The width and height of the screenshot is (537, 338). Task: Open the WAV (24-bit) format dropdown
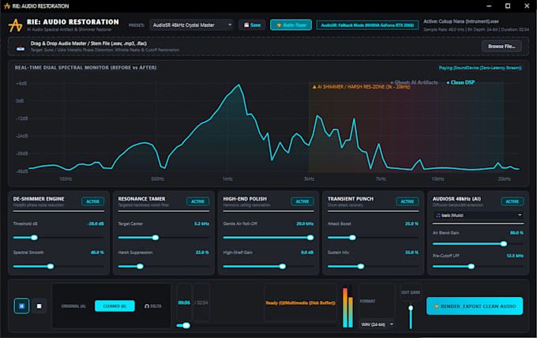pyautogui.click(x=377, y=325)
